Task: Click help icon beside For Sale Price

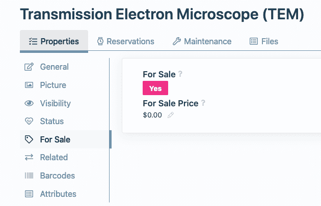Action: click(203, 103)
